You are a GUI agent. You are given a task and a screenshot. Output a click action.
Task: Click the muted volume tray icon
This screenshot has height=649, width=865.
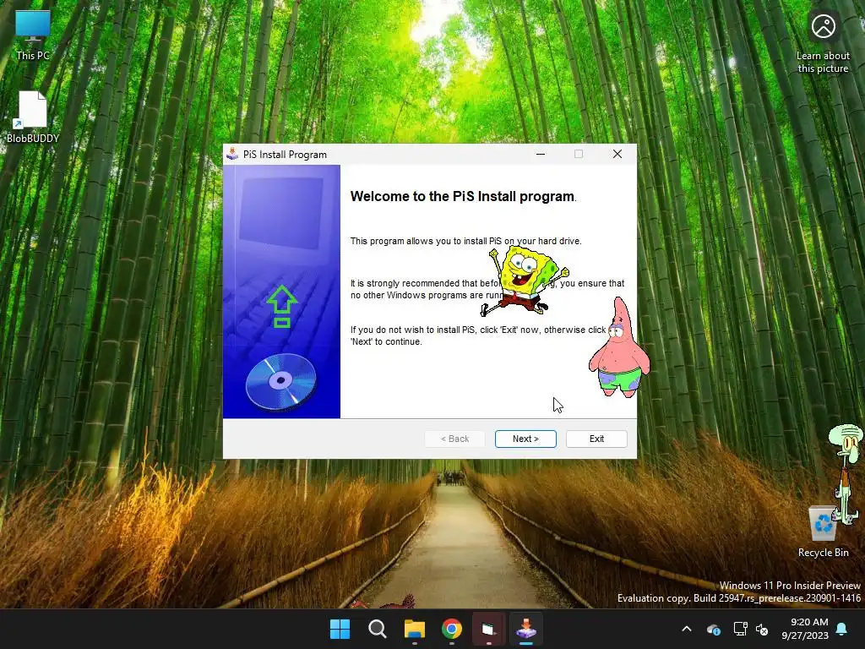pyautogui.click(x=762, y=629)
